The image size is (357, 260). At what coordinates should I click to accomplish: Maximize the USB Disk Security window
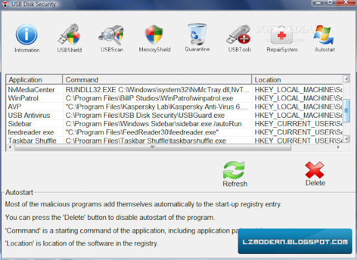click(330, 2)
